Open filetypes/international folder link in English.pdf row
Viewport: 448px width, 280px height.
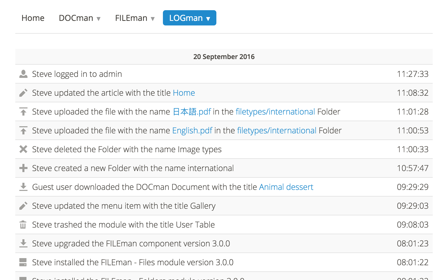(x=277, y=131)
